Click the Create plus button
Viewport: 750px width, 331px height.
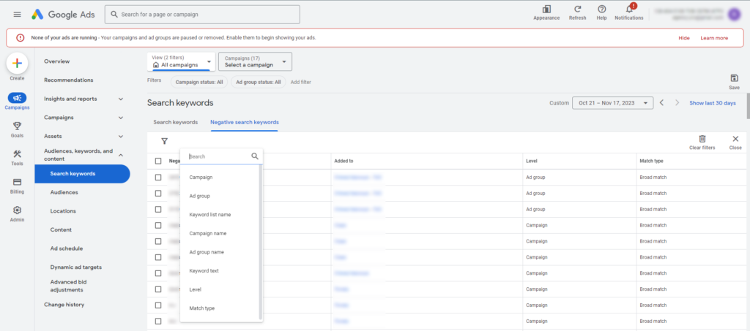pos(18,64)
